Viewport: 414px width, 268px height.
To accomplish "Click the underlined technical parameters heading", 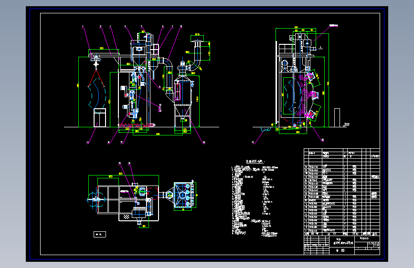I will pos(255,161).
